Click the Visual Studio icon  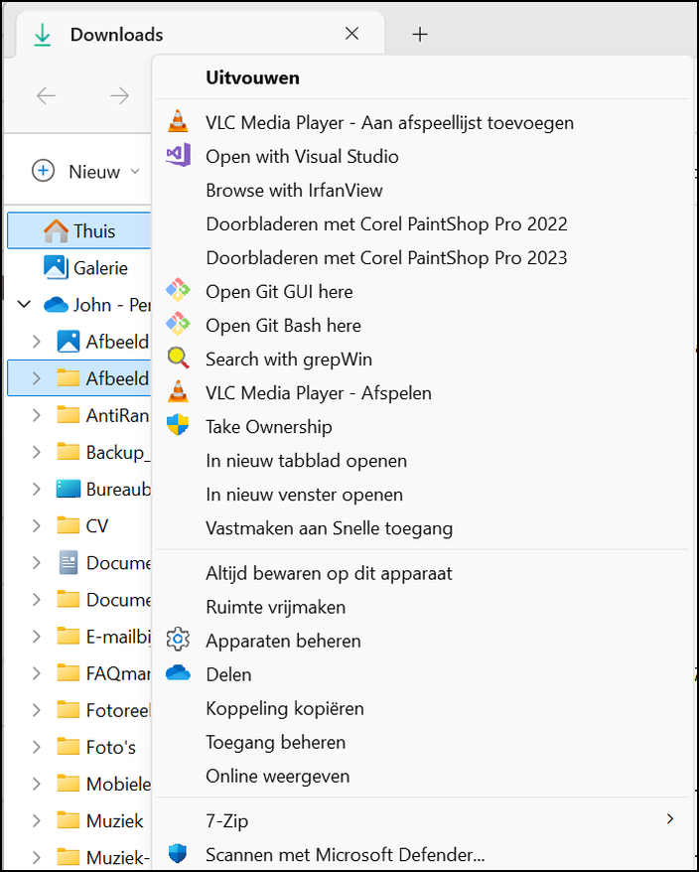(178, 156)
